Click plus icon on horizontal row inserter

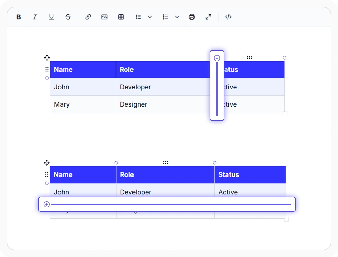[47, 204]
